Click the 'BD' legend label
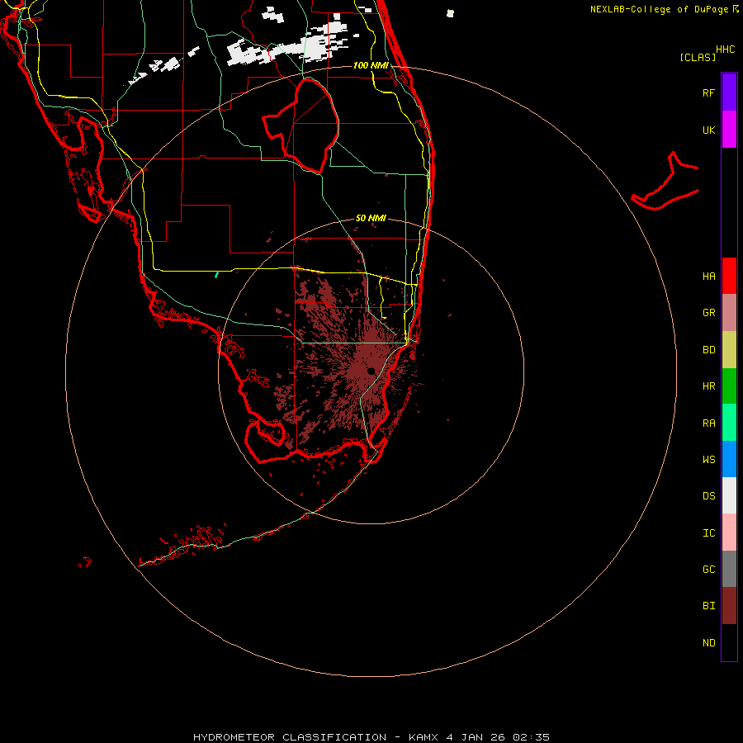 click(x=708, y=350)
